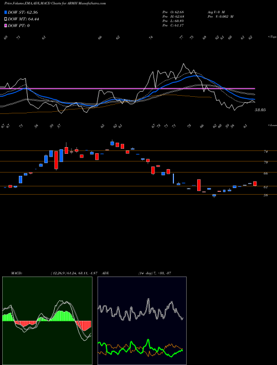Click the ADX values '(14 day) 7, +33, -37'
This screenshot has width=277, height=365.
click(155, 273)
